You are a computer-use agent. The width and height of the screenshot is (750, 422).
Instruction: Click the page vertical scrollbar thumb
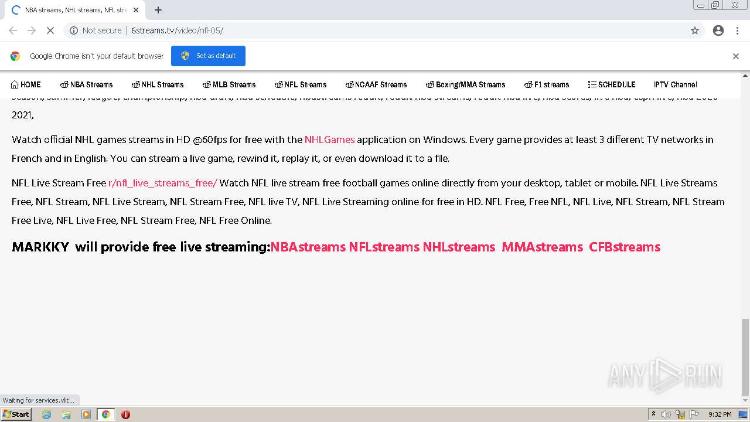pyautogui.click(x=745, y=358)
